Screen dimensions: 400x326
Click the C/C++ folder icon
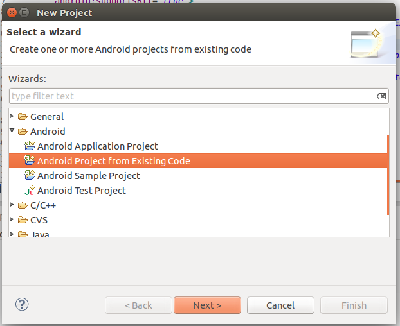(23, 205)
